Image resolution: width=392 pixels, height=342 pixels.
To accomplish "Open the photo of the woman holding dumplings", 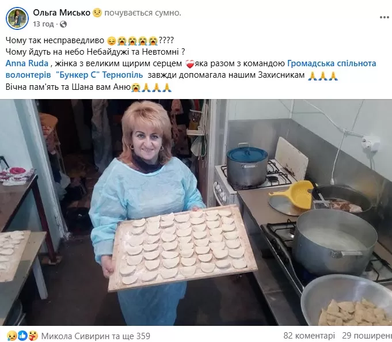I will [196, 212].
